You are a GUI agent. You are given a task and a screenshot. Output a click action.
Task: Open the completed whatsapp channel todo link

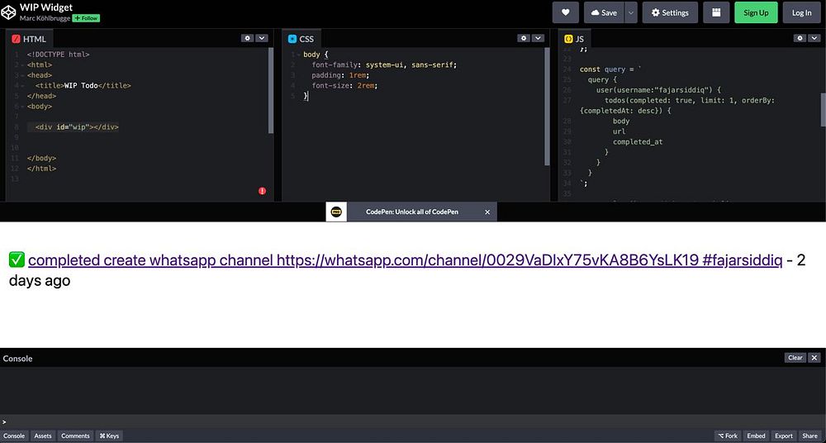[x=405, y=260]
